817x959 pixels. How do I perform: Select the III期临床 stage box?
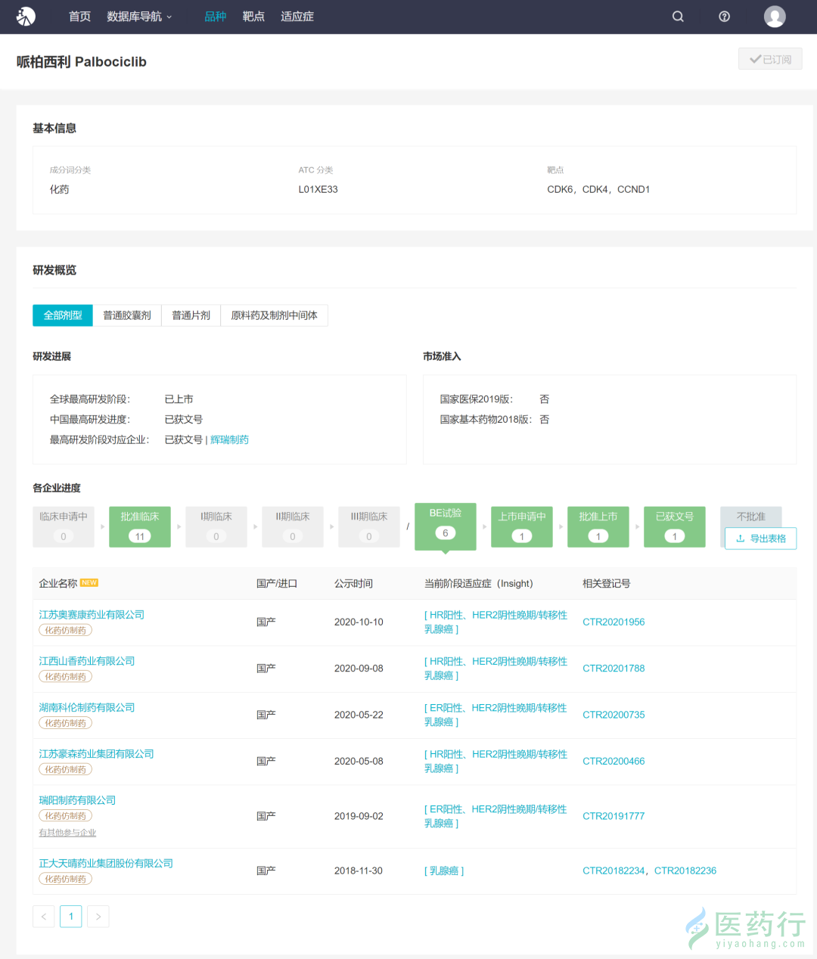pos(369,526)
